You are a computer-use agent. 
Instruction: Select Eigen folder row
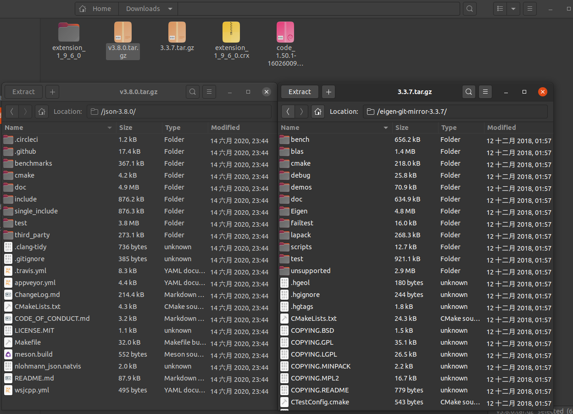pos(416,211)
